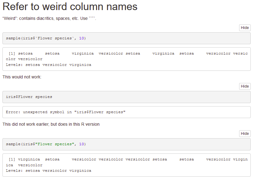The width and height of the screenshot is (255, 180).
Task: Click the intro sentence about diacritics and spaces
Action: (49, 19)
